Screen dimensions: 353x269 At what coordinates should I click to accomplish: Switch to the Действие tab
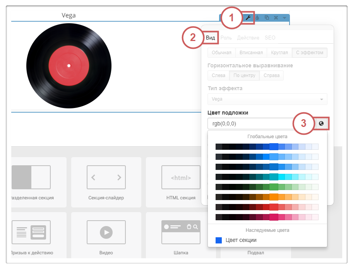[248, 38]
